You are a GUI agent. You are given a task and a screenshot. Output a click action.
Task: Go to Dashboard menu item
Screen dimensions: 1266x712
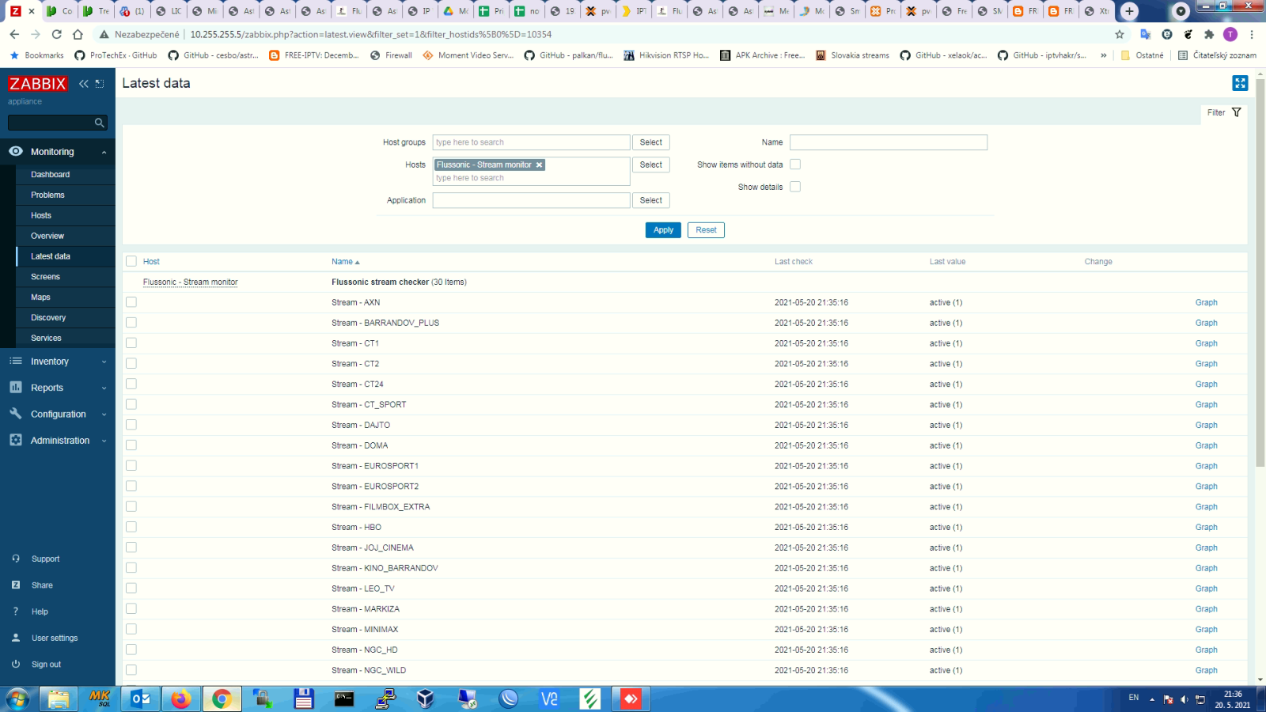click(x=50, y=175)
